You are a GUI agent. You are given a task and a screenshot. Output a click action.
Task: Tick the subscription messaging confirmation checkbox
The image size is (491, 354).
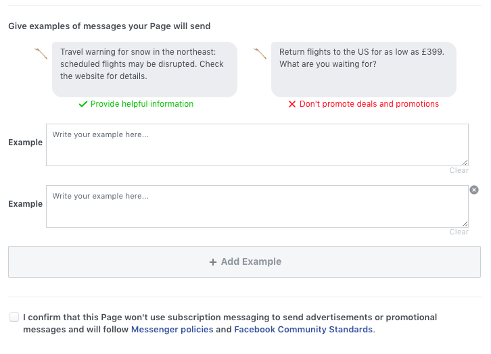[x=14, y=317]
